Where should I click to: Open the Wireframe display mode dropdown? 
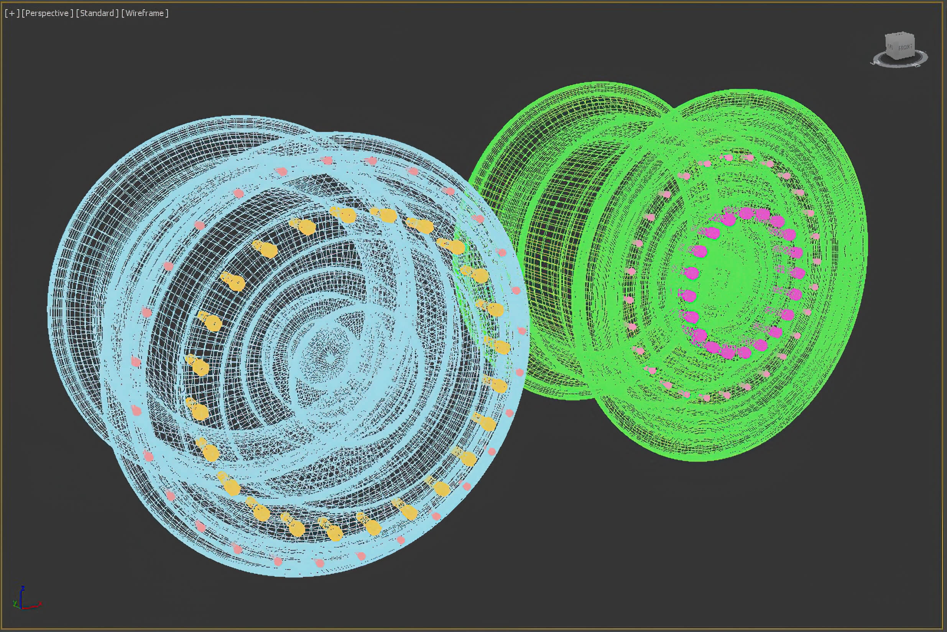(x=145, y=13)
